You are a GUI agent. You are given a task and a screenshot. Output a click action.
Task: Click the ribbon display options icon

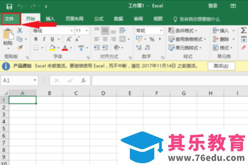click(x=233, y=6)
